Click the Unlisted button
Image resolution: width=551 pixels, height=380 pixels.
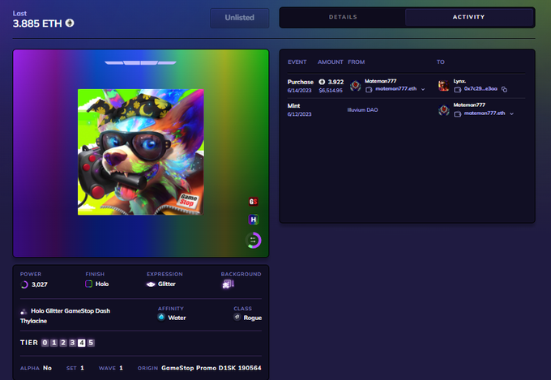click(240, 18)
